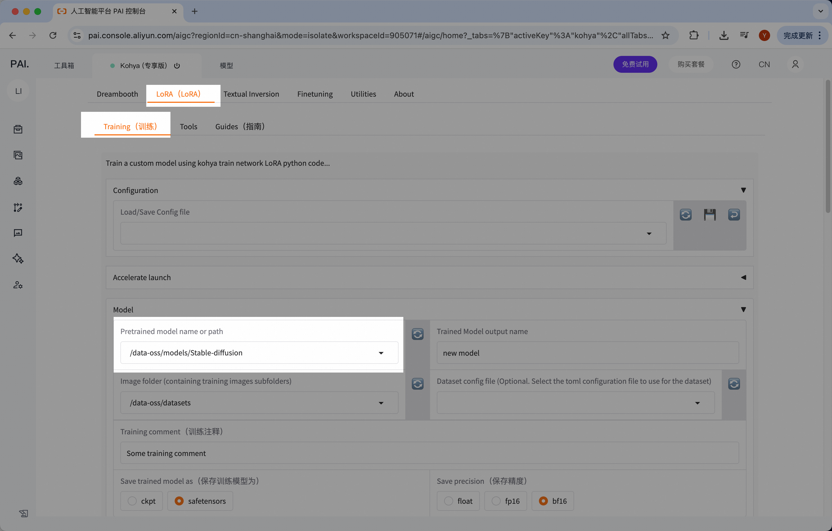Select the ckpt save format radio
The height and width of the screenshot is (531, 832).
pos(132,501)
